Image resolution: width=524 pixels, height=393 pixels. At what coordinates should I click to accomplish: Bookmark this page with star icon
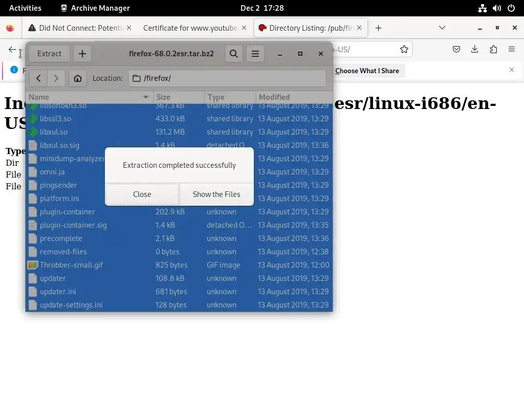coord(404,50)
